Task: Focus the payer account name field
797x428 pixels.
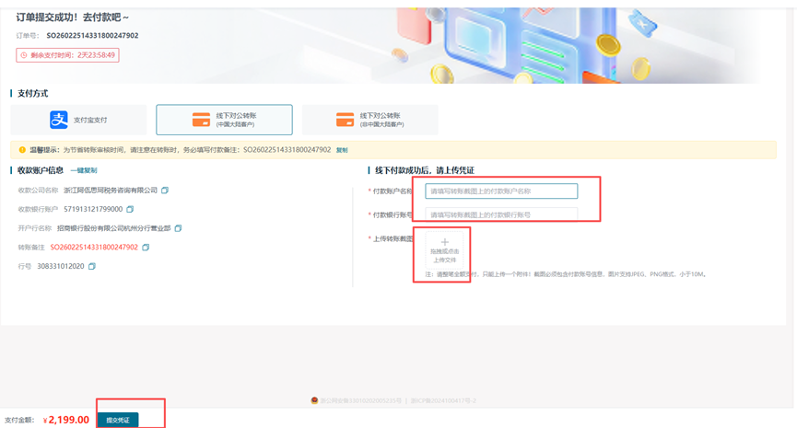Action: [501, 191]
